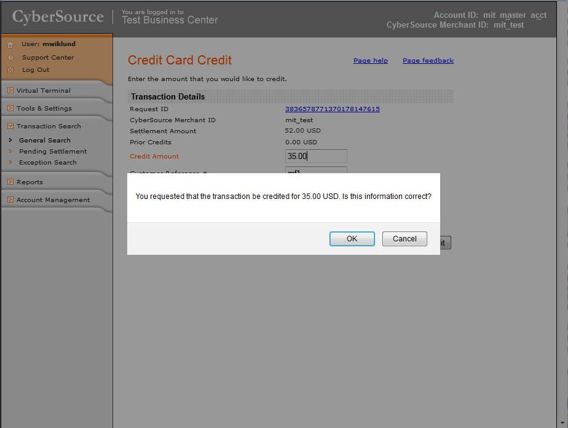
Task: Click the Log Out text link
Action: (x=36, y=70)
